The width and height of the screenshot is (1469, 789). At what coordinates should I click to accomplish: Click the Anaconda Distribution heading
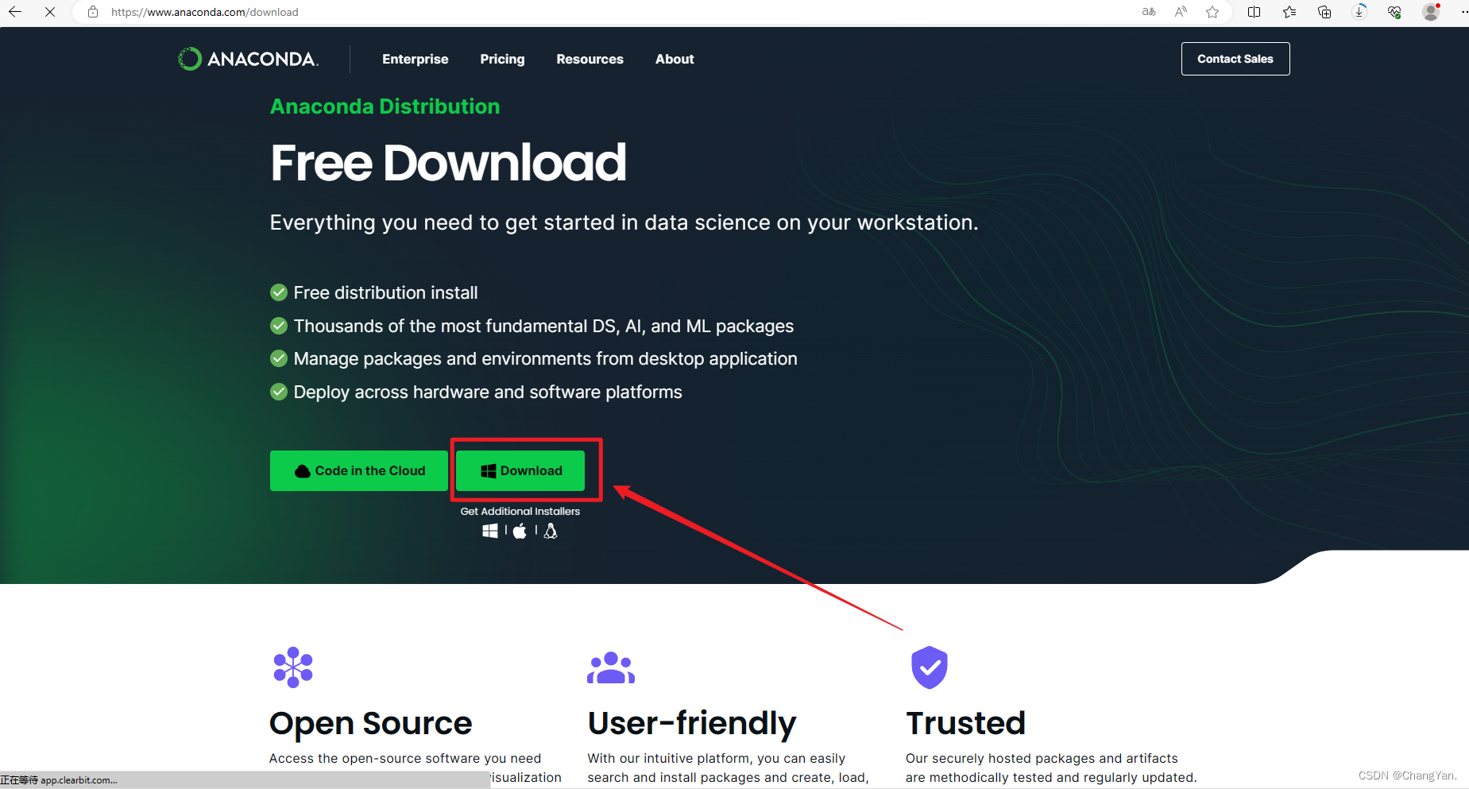tap(385, 106)
